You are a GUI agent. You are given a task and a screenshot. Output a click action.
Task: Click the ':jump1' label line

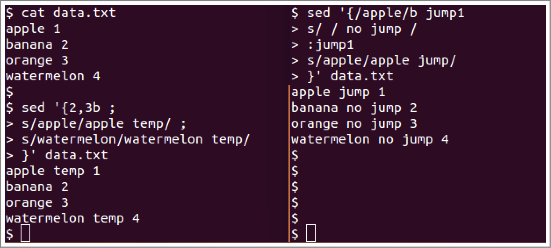pyautogui.click(x=323, y=45)
